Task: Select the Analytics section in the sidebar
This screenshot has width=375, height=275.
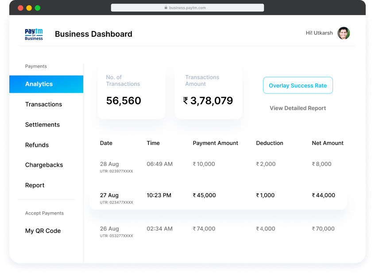Action: (39, 84)
